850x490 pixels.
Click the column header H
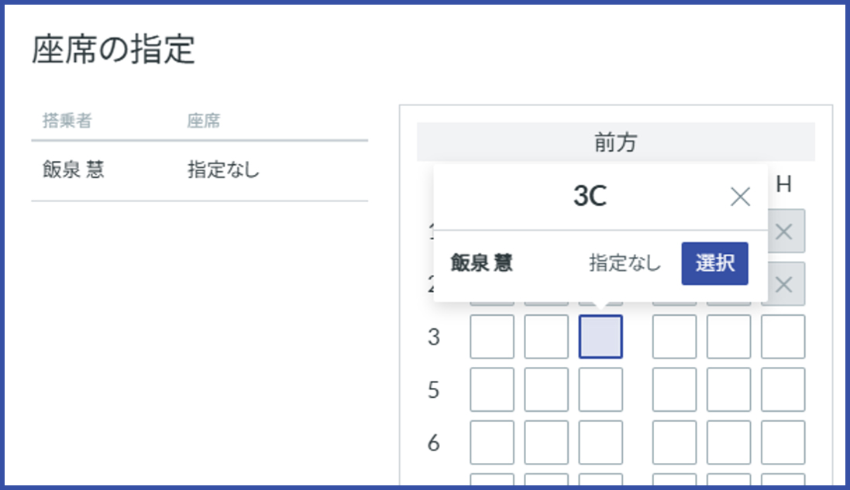point(783,184)
